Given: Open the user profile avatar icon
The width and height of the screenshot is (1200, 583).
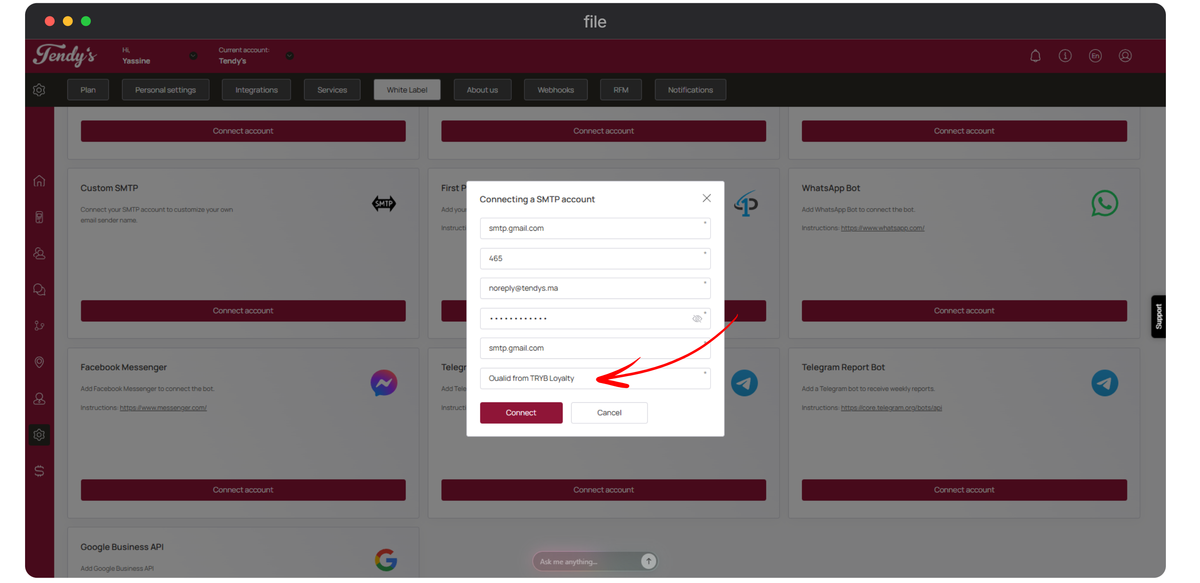Looking at the screenshot, I should click(1125, 56).
